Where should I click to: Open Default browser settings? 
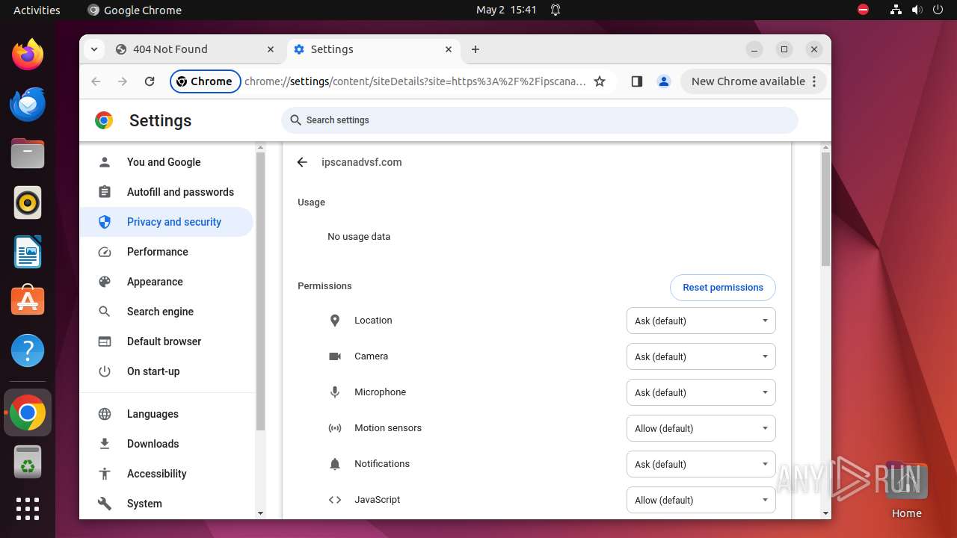(167, 341)
